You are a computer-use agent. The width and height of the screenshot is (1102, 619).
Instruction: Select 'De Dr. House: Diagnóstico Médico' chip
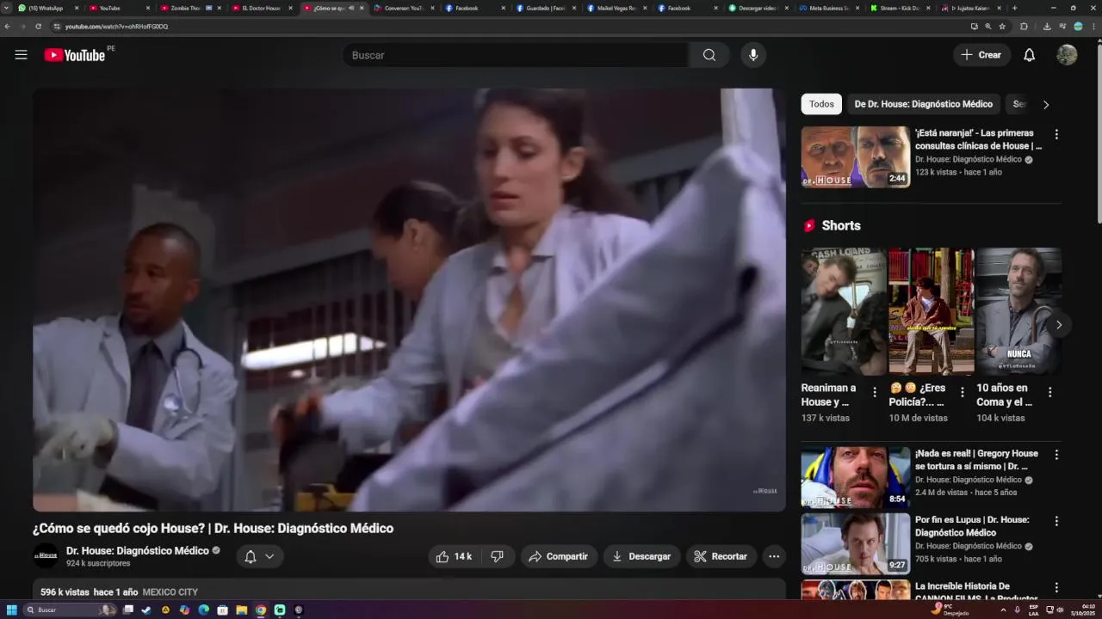point(923,104)
